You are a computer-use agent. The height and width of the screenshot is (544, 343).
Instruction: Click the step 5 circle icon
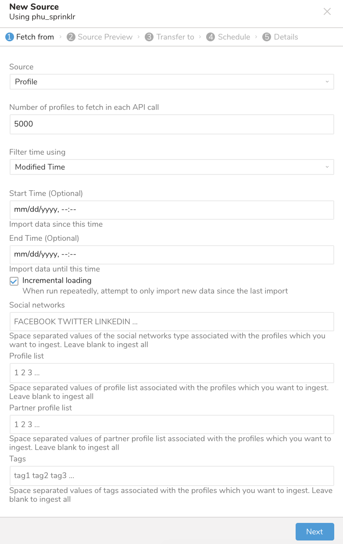tap(267, 37)
